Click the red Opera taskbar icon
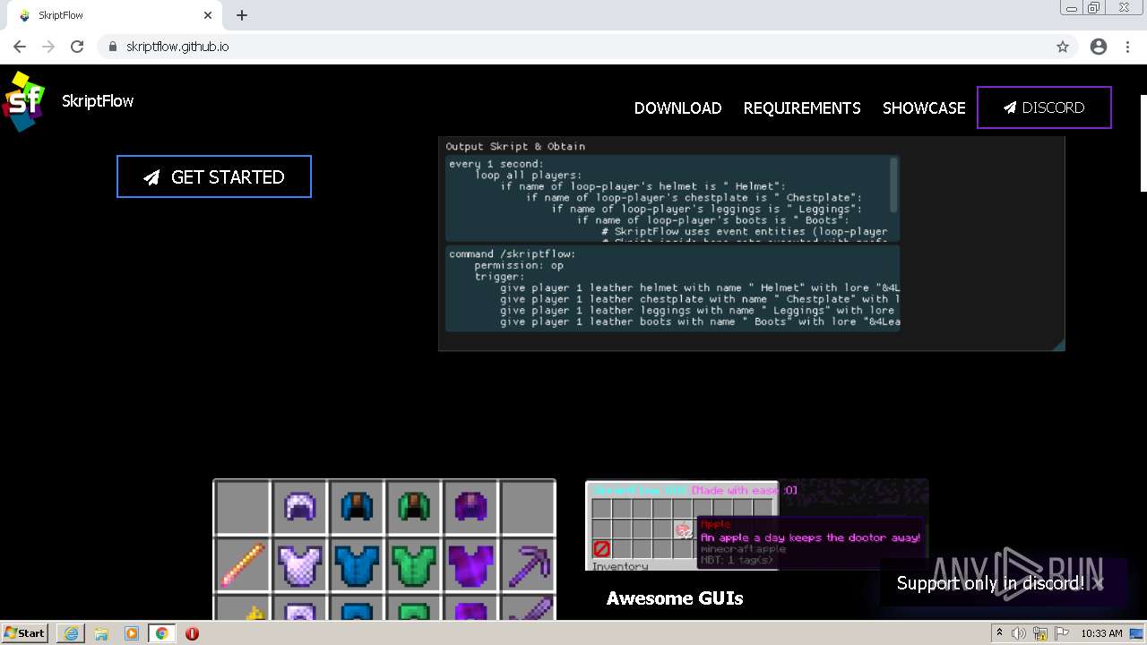The width and height of the screenshot is (1147, 645). (192, 633)
